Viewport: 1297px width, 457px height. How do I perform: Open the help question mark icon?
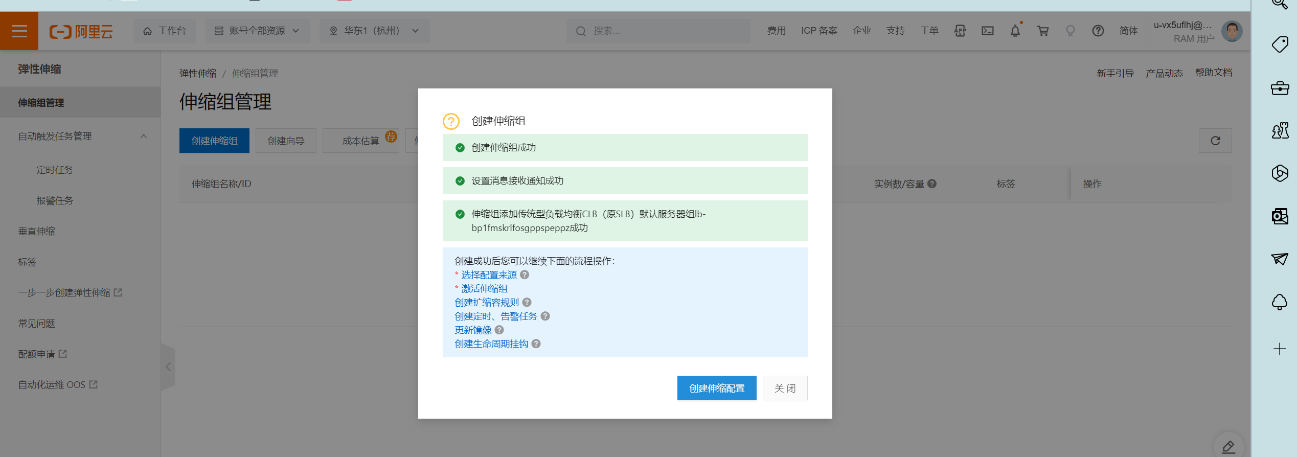click(x=1098, y=31)
